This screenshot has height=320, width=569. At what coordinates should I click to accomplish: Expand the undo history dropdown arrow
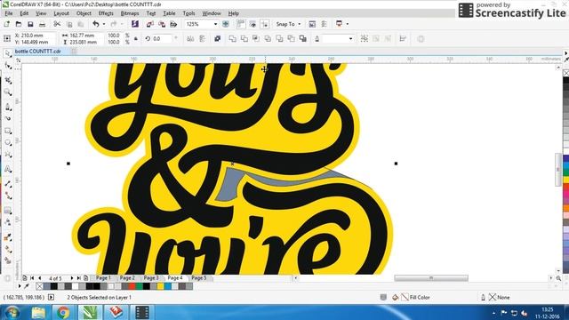click(x=104, y=24)
